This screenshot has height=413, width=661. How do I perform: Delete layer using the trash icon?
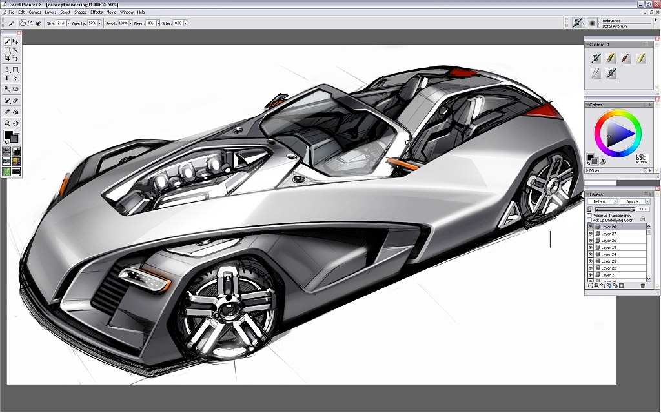[642, 286]
